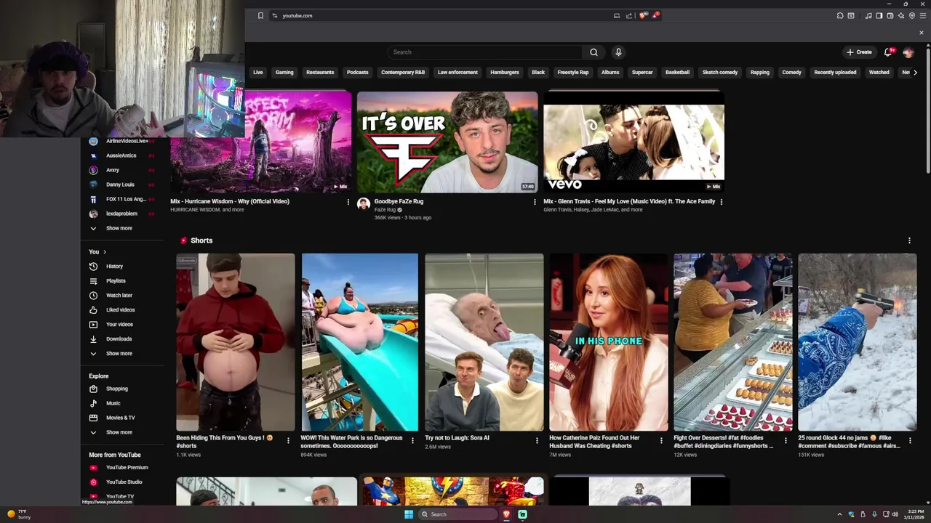Open media control music note icon
Image resolution: width=931 pixels, height=523 pixels.
tap(868, 15)
